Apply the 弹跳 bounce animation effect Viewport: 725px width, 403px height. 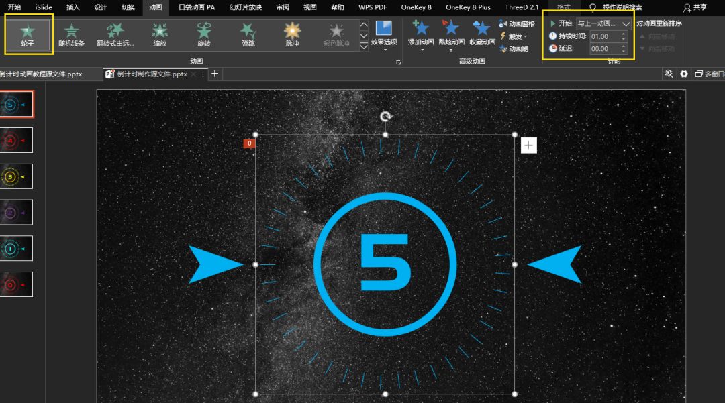coord(248,35)
